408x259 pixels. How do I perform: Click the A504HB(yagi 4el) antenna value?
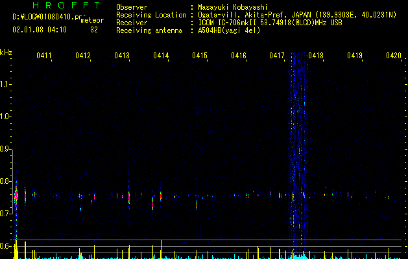[x=229, y=30]
